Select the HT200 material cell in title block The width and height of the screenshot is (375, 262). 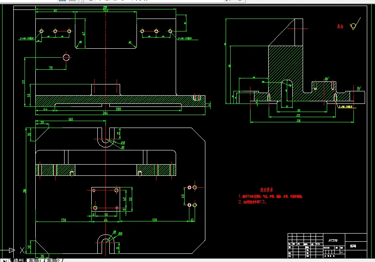click(x=333, y=240)
